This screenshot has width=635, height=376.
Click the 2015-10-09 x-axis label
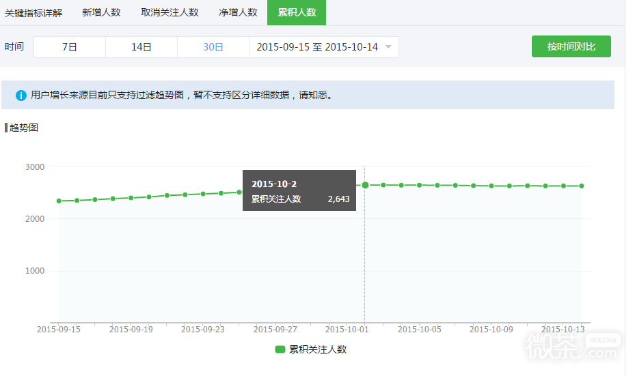[491, 330]
